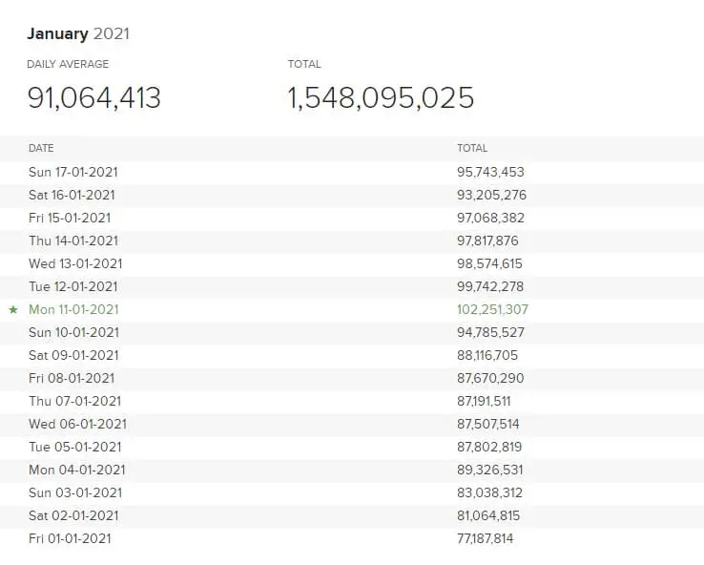Open the Sat 09-01-2021 entry
704x565 pixels.
(x=73, y=355)
